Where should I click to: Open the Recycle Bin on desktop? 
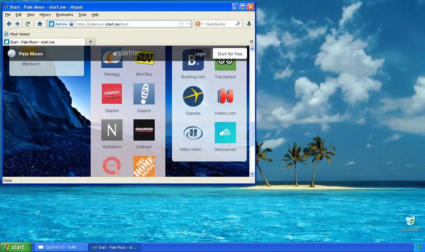(410, 223)
